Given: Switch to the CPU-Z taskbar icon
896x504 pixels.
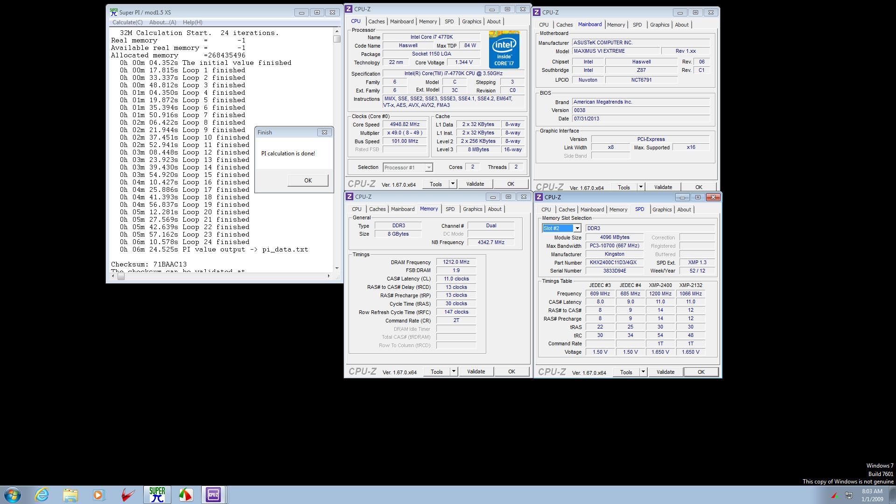Looking at the screenshot, I should [x=213, y=495].
